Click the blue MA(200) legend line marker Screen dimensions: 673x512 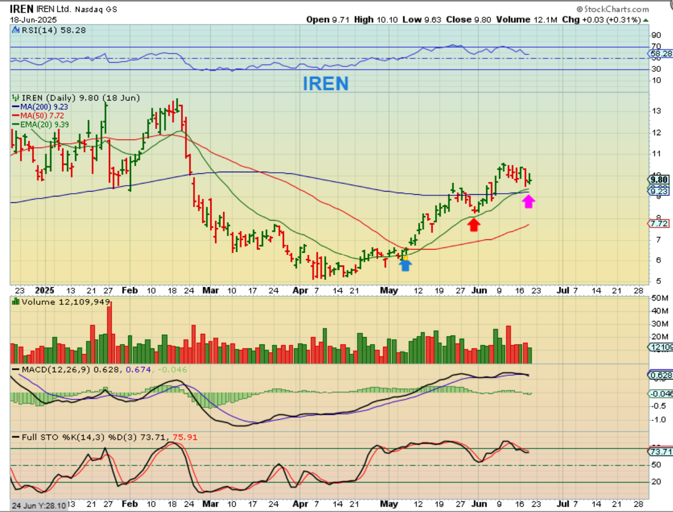point(16,107)
